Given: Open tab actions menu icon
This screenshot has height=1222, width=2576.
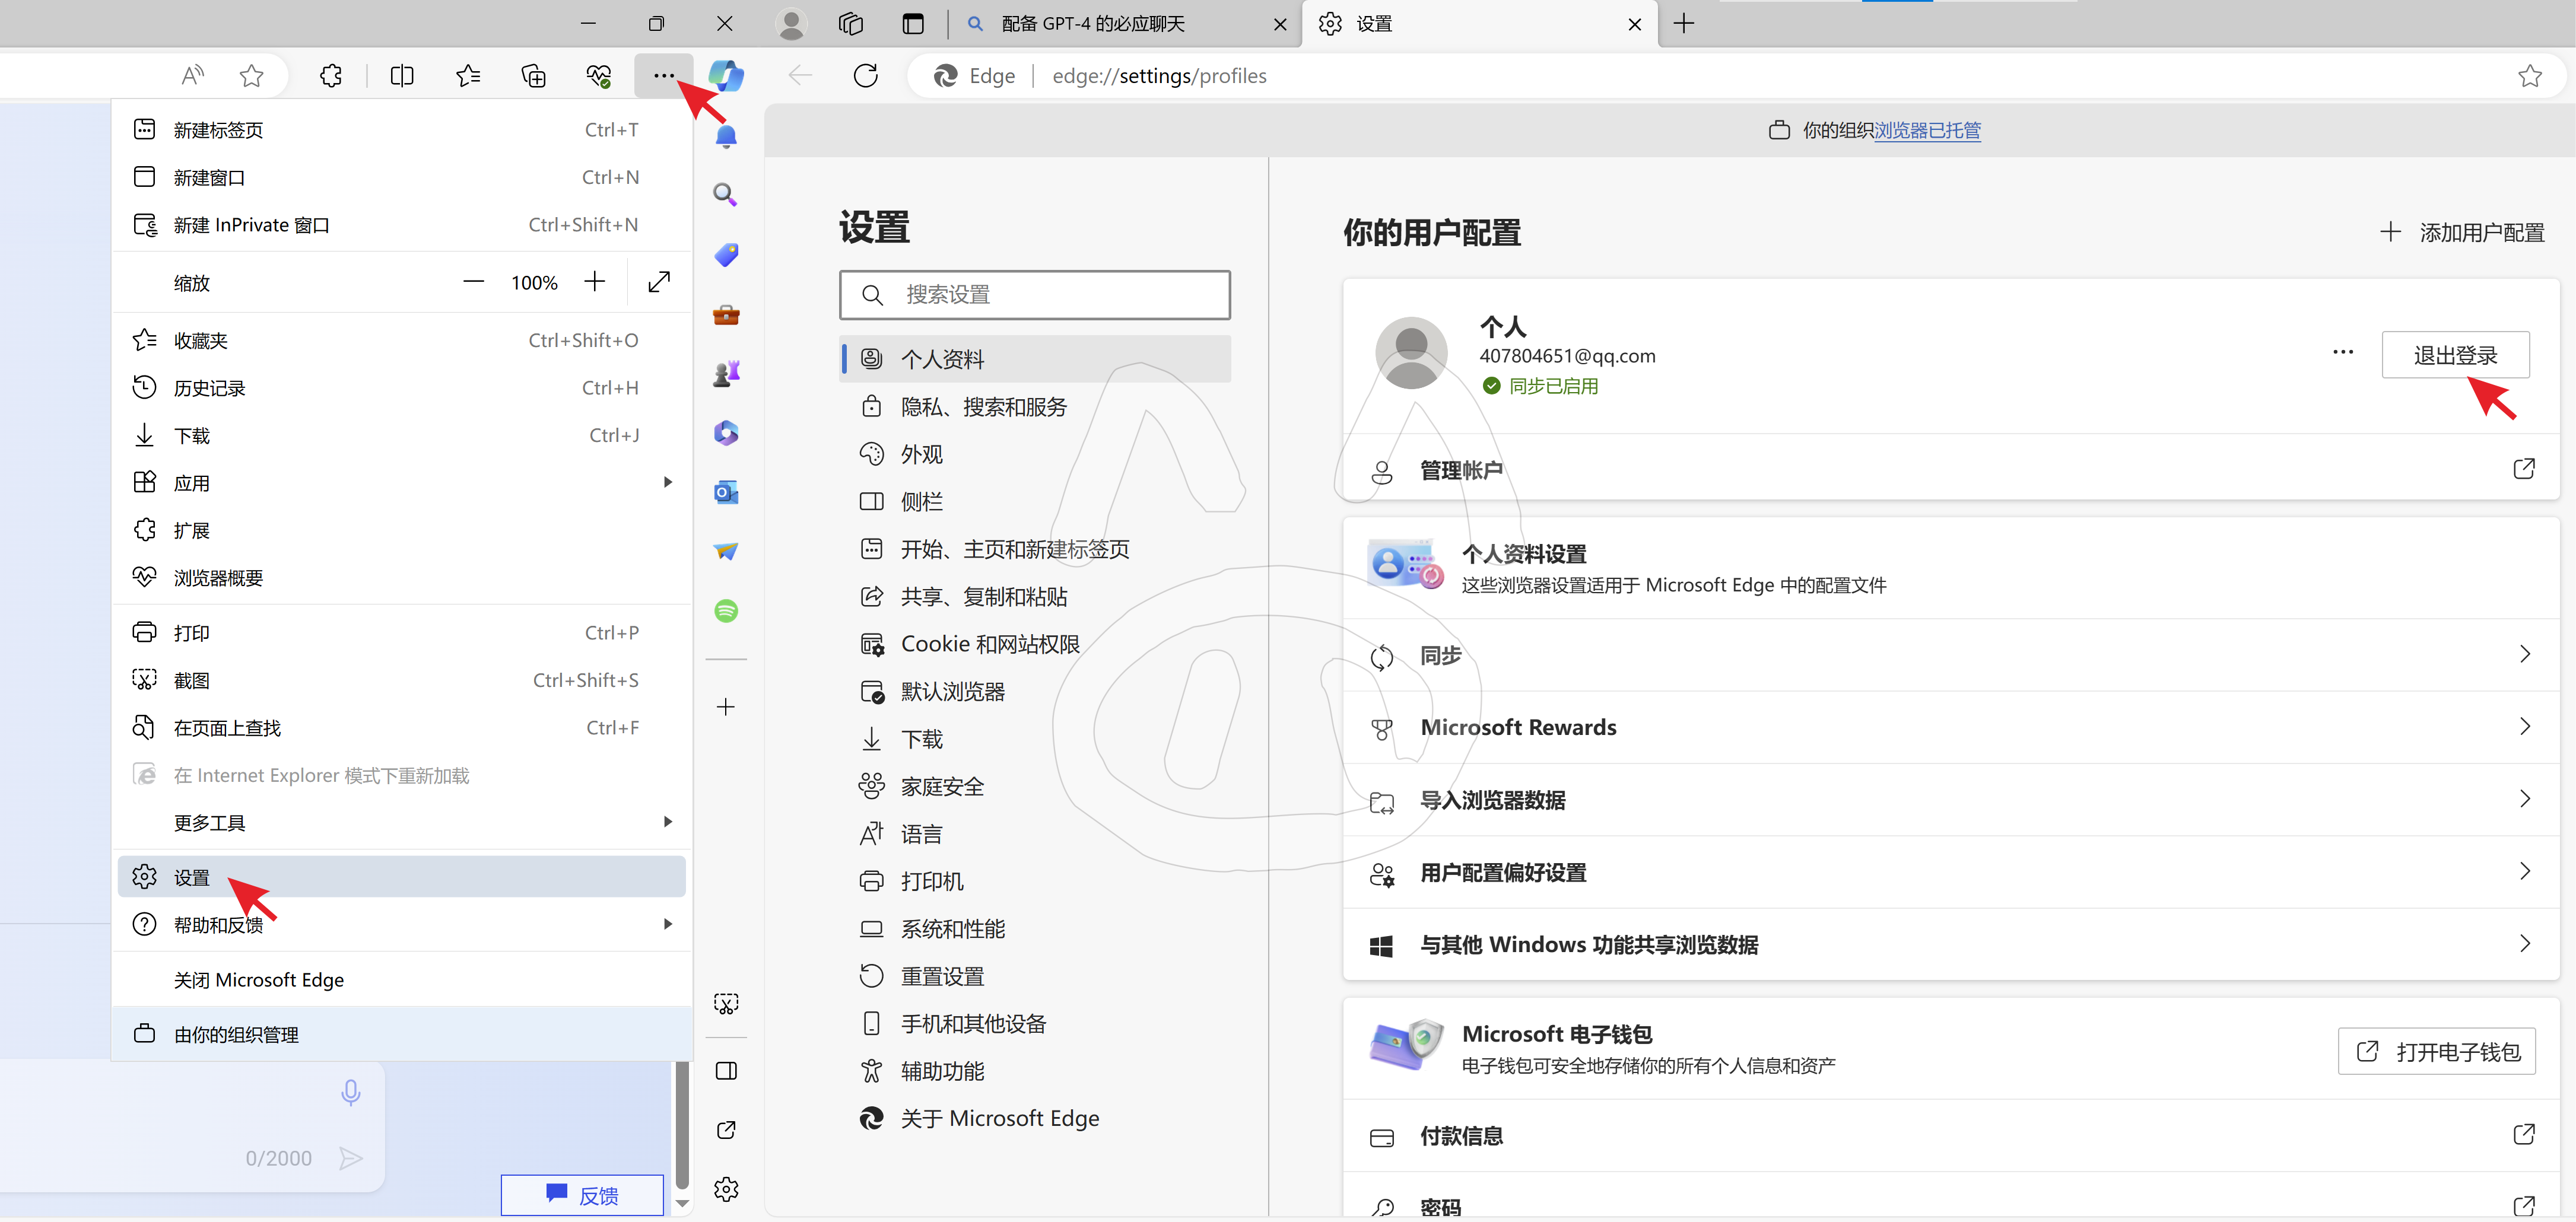Looking at the screenshot, I should [x=912, y=24].
